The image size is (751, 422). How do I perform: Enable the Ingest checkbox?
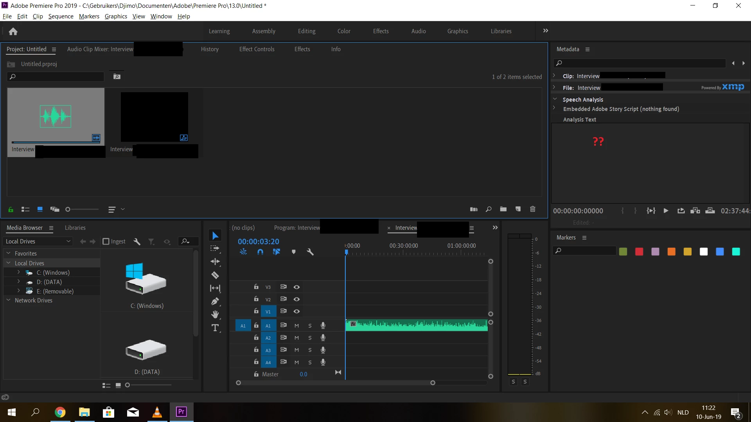click(x=106, y=241)
